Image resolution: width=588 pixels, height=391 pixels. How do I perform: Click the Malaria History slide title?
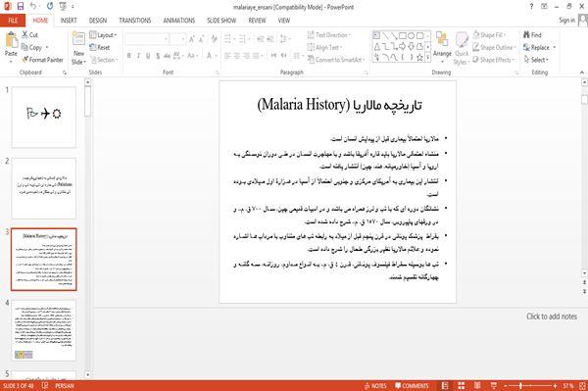pyautogui.click(x=339, y=105)
